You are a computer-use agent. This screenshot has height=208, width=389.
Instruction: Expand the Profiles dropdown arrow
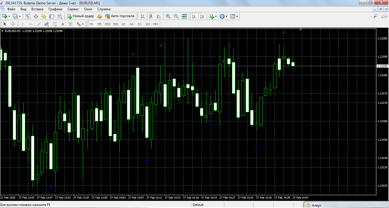click(x=20, y=16)
